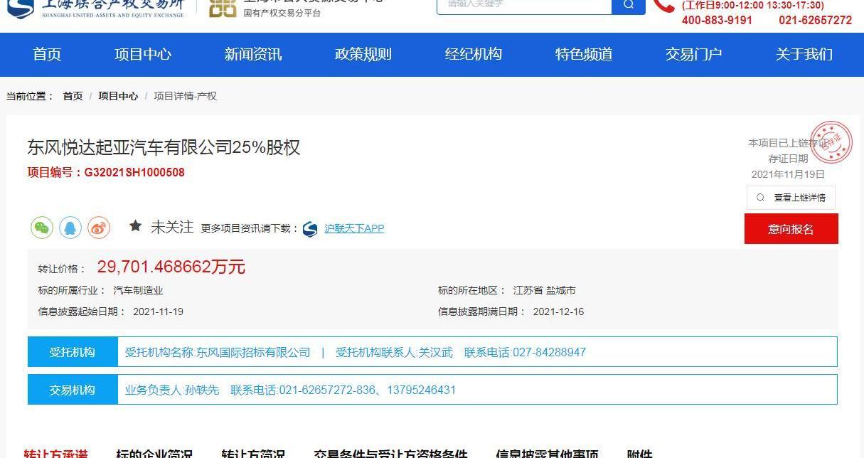Click 项目详情-产权 in the breadcrumb
This screenshot has height=458, width=864.
pos(185,96)
